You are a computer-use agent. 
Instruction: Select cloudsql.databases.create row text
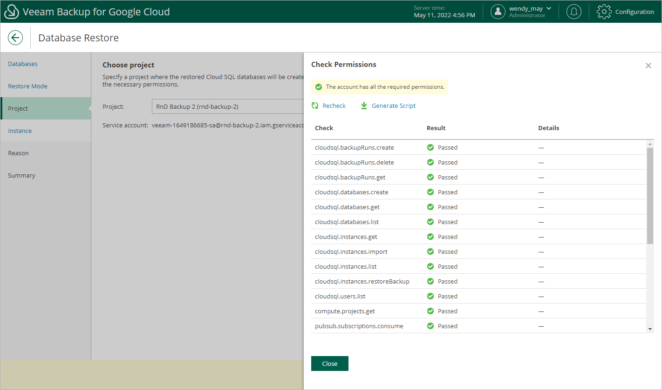point(352,192)
